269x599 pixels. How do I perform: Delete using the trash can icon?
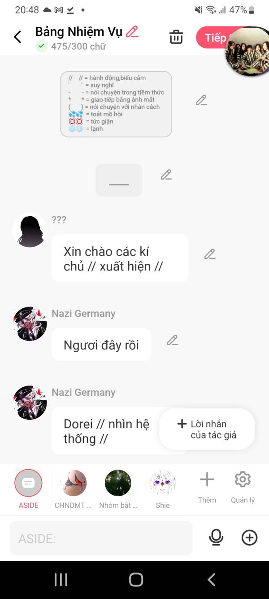pyautogui.click(x=176, y=37)
